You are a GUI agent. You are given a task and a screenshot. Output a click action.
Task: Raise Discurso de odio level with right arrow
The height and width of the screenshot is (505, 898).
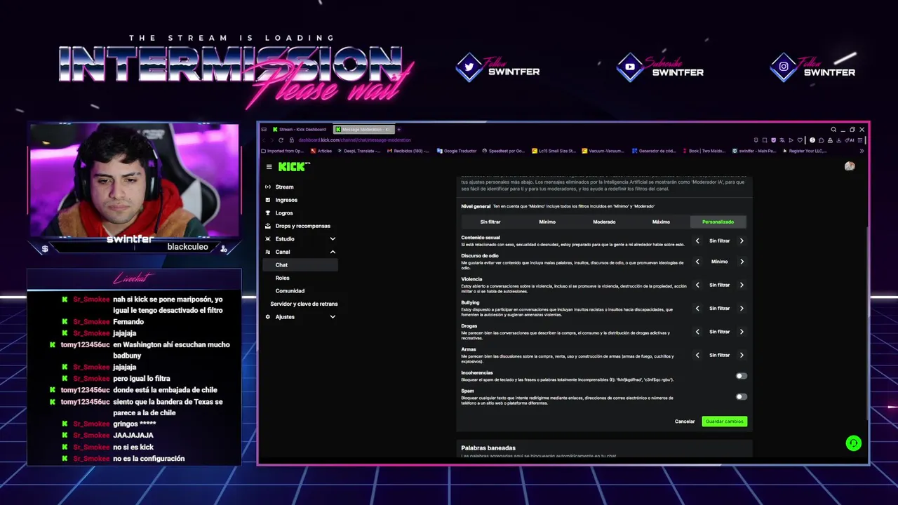pos(742,262)
